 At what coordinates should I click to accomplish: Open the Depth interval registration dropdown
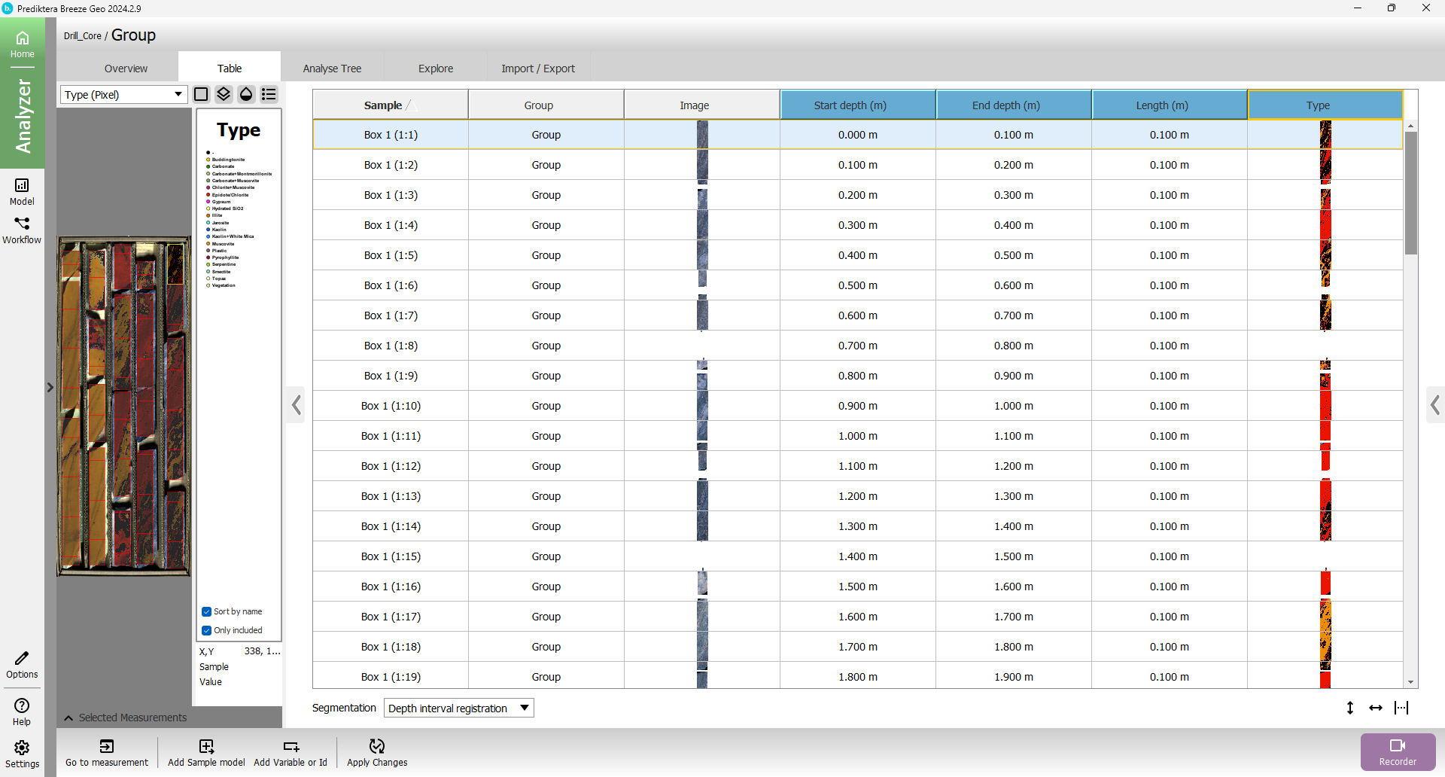pos(458,708)
